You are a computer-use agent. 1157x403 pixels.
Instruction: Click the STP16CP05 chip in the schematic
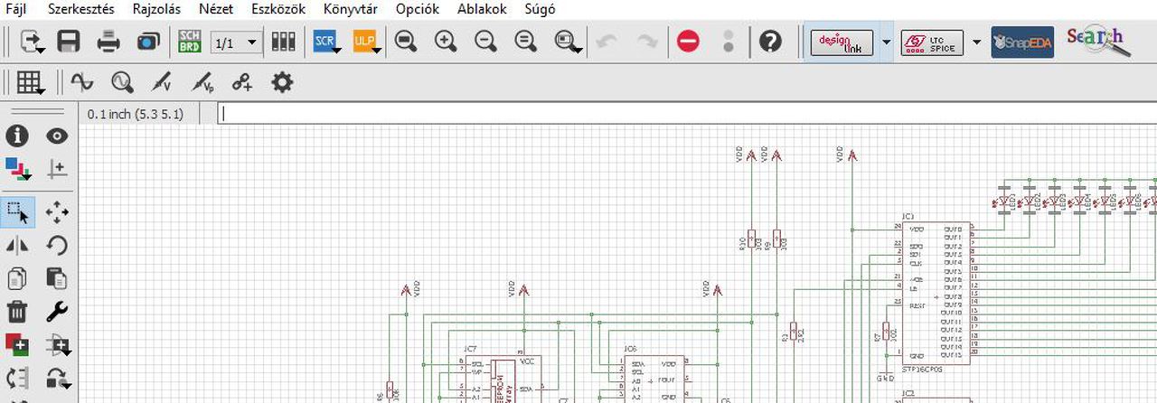tap(936, 293)
